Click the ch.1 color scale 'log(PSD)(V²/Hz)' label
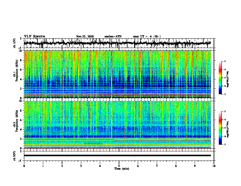The image size is (241, 186). click(228, 79)
